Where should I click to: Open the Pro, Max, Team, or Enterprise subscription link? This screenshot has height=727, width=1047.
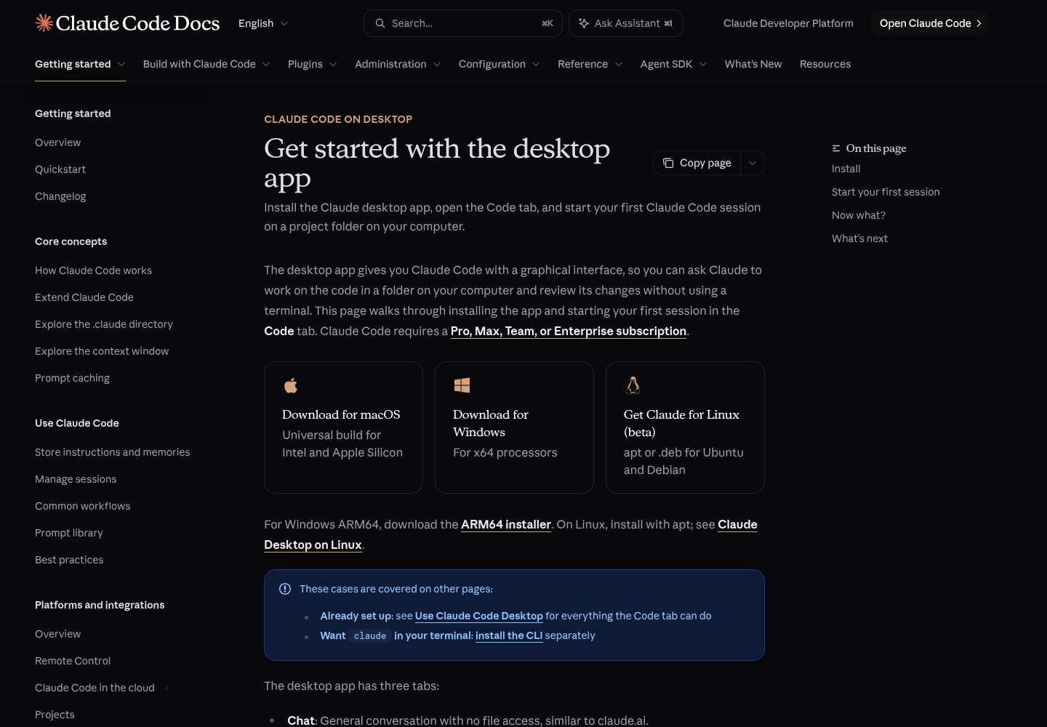pyautogui.click(x=569, y=331)
